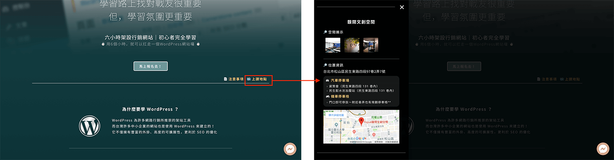The height and width of the screenshot is (160, 614).
Task: Click the address text 台北市松山區民生東路四段97巷2弄7號
Action: 354,71
